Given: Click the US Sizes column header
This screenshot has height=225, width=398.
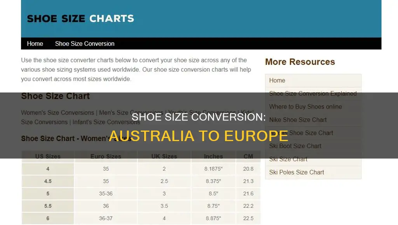Looking at the screenshot, I should pyautogui.click(x=48, y=156).
